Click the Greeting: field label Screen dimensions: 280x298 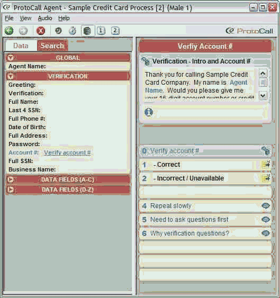[x=22, y=85]
